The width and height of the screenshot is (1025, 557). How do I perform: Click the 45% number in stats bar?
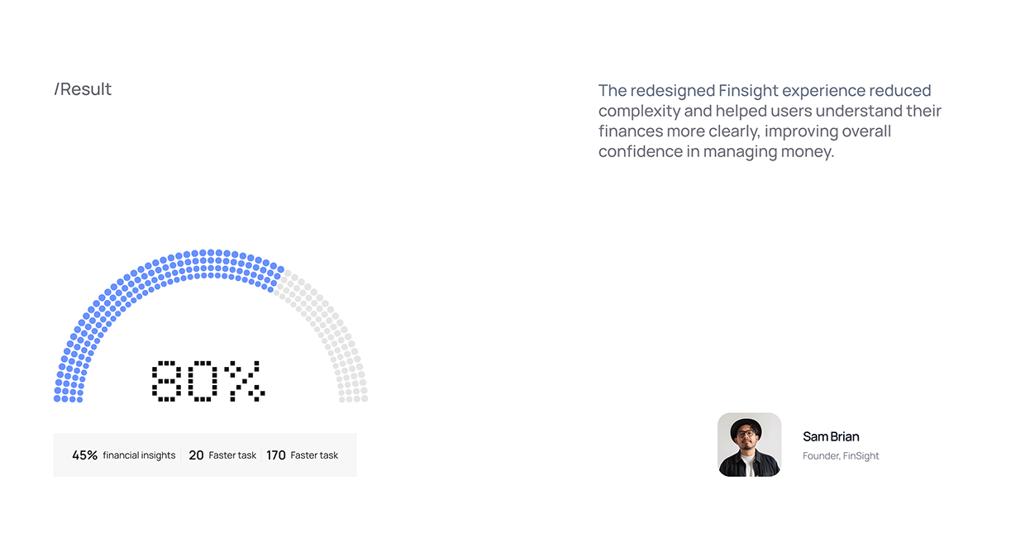[x=85, y=455]
